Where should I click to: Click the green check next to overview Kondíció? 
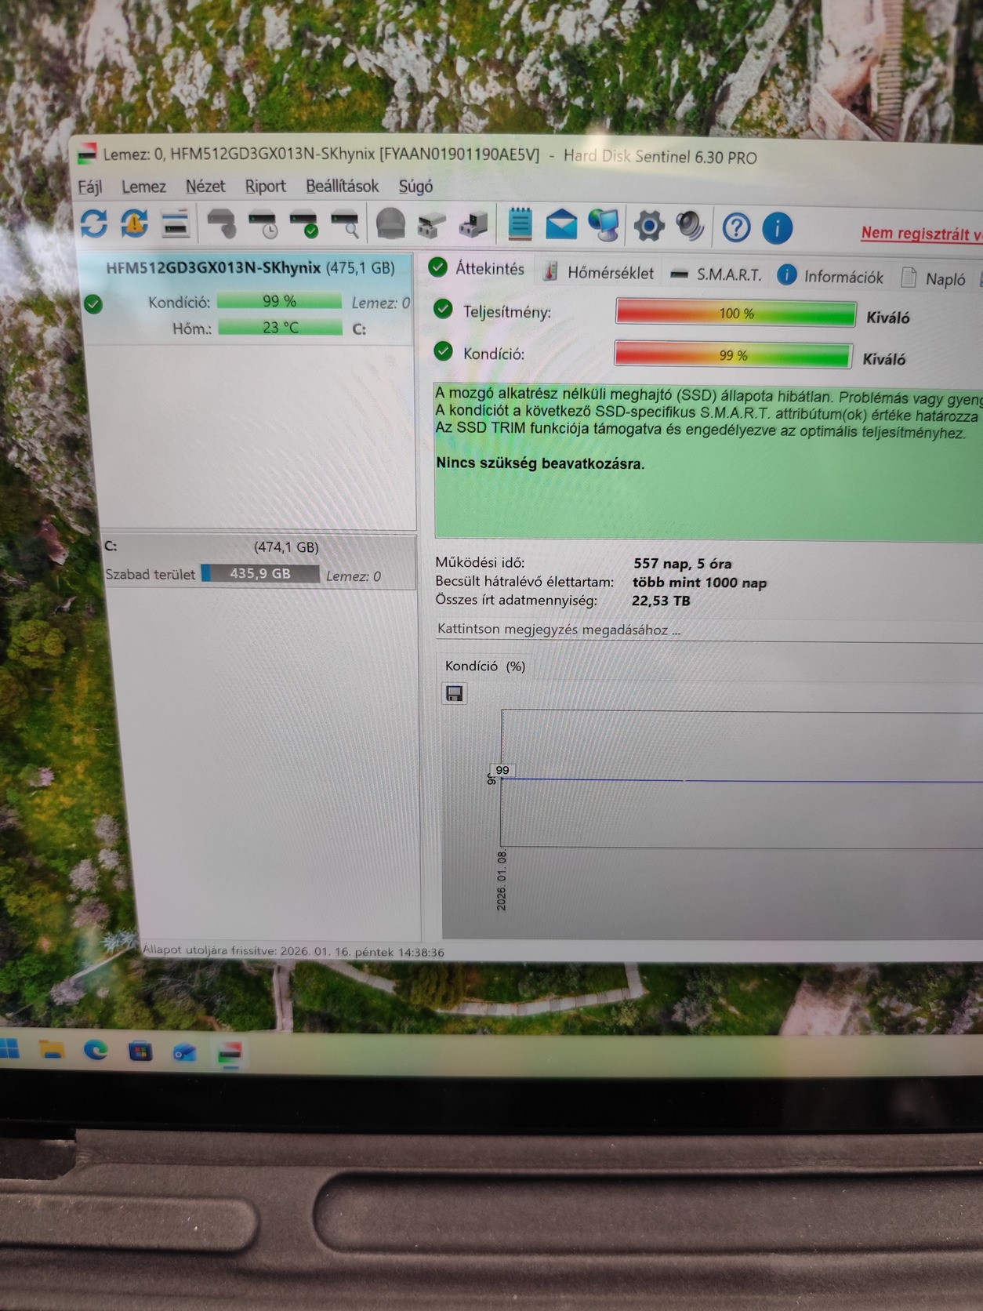point(444,350)
